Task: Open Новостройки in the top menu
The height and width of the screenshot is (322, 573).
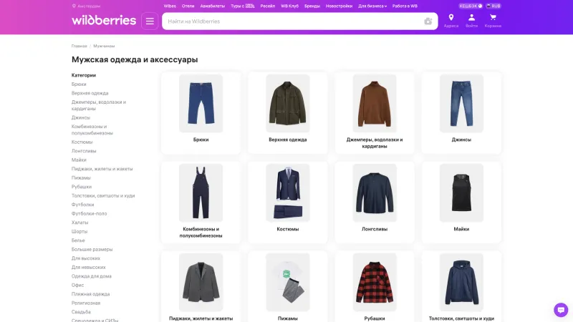Action: (x=339, y=6)
